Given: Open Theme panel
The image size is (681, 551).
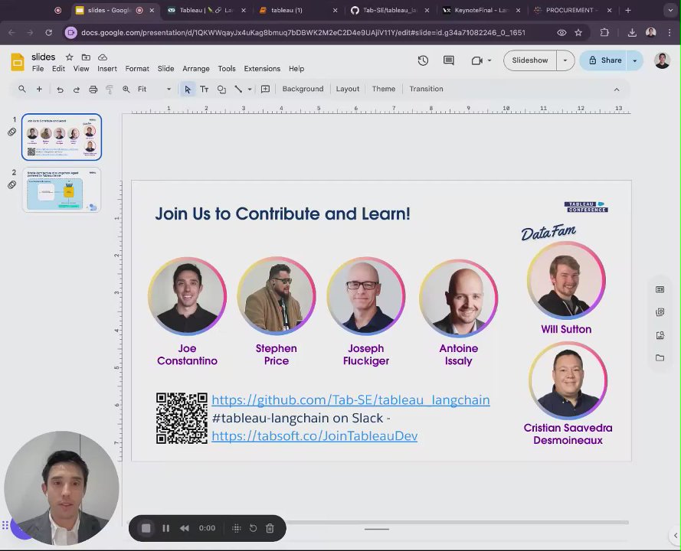Looking at the screenshot, I should pyautogui.click(x=384, y=89).
